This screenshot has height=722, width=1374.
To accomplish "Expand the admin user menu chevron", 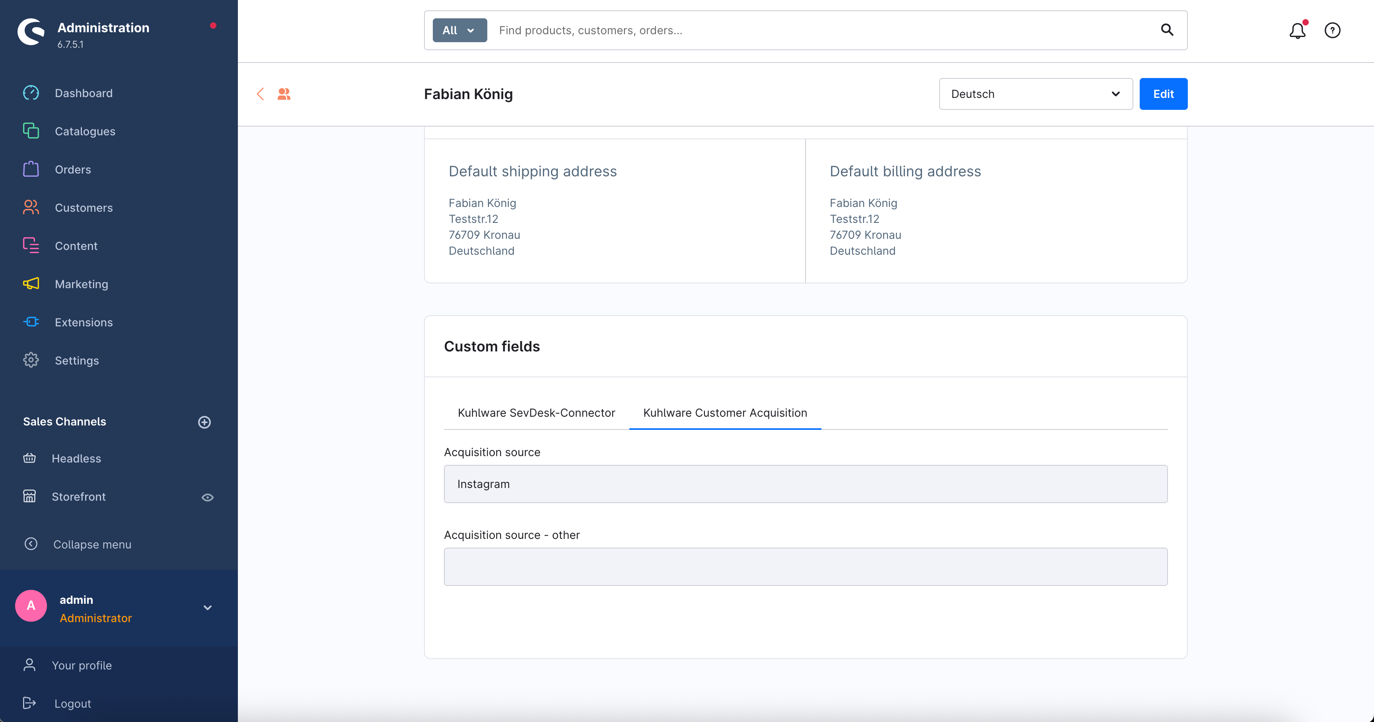I will point(208,608).
